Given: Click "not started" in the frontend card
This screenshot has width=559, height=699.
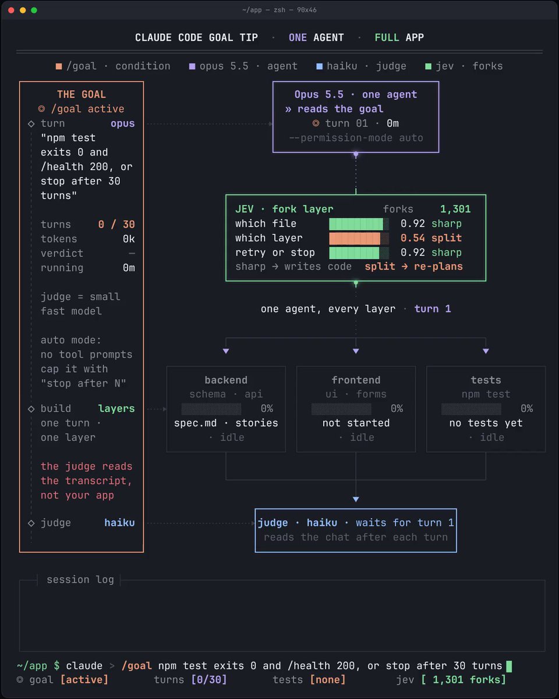Looking at the screenshot, I should (x=356, y=423).
